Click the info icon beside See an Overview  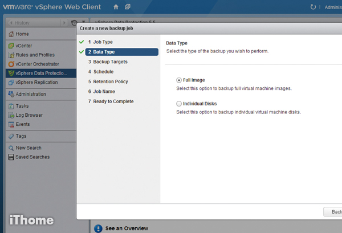point(98,228)
